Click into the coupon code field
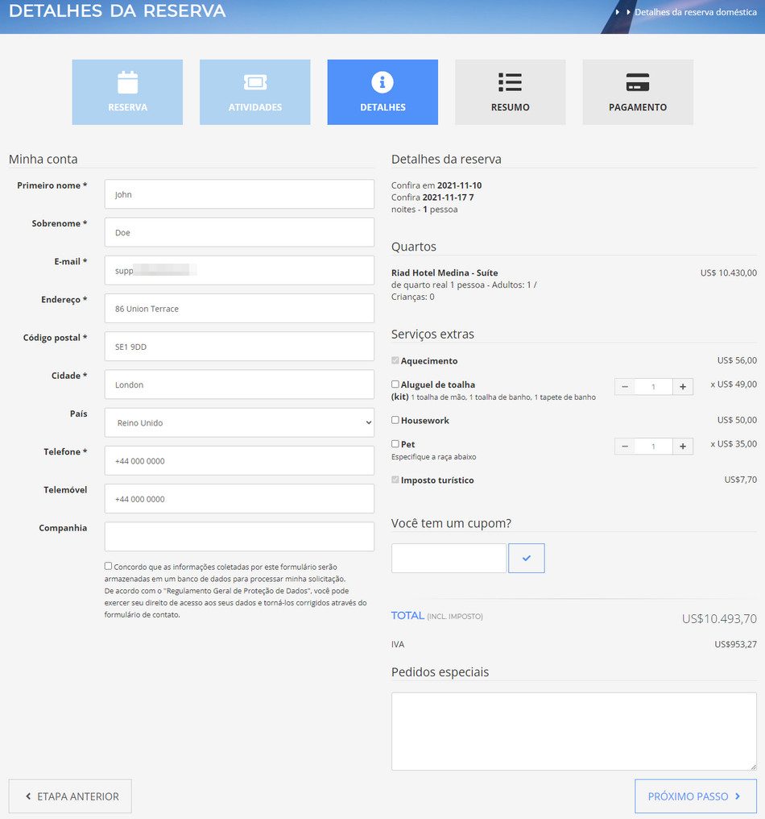The width and height of the screenshot is (765, 819). point(449,558)
